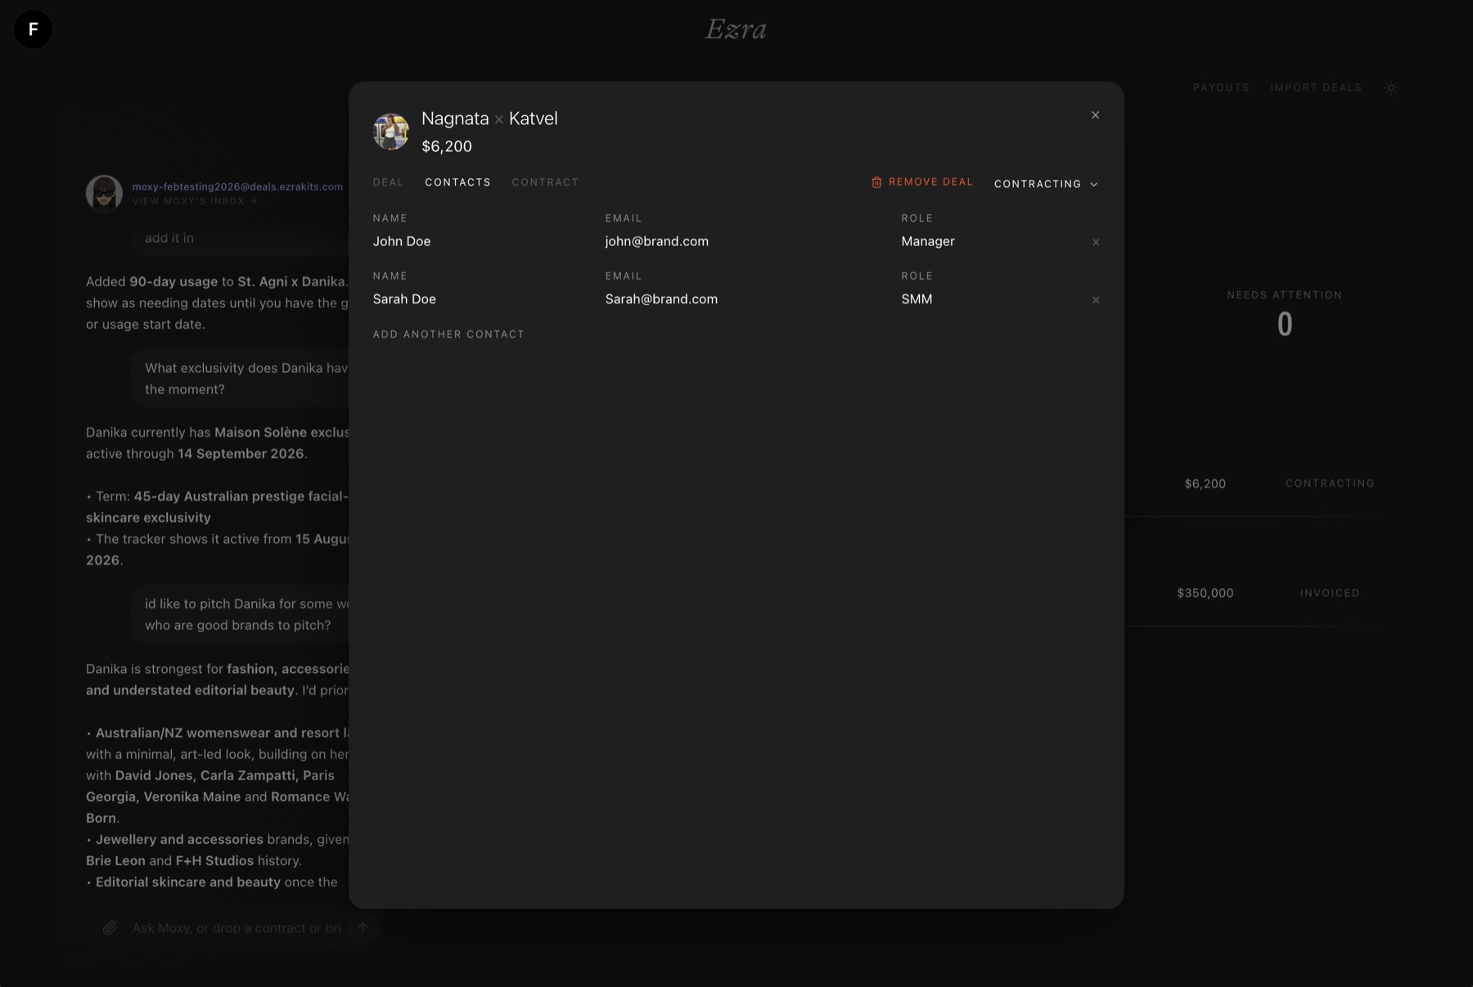The width and height of the screenshot is (1473, 987).
Task: Add another contact to the deal
Action: coord(448,334)
